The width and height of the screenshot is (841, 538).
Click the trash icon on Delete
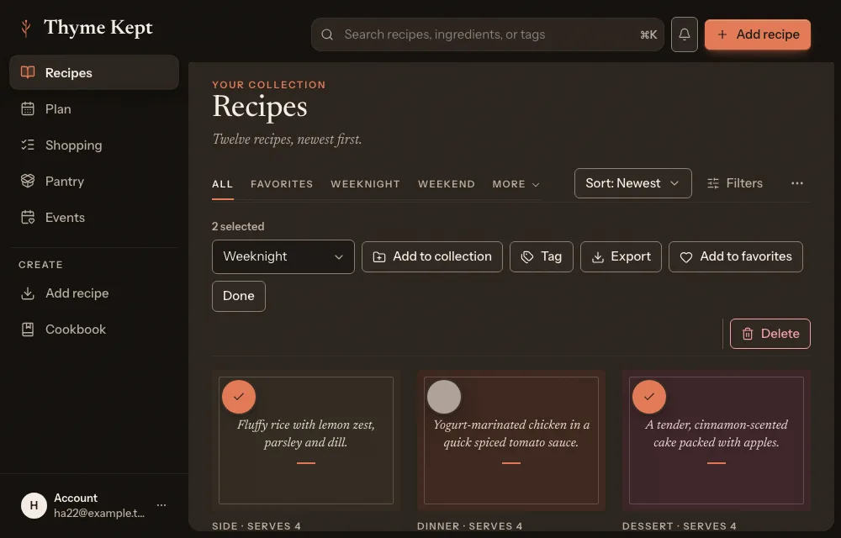tap(747, 334)
